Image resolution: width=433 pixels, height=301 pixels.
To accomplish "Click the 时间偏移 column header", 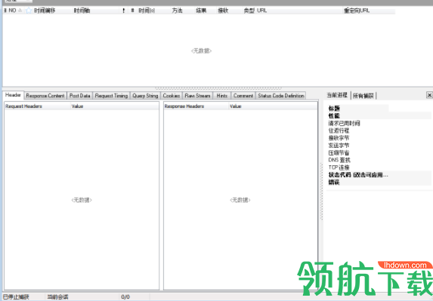I will click(x=45, y=11).
